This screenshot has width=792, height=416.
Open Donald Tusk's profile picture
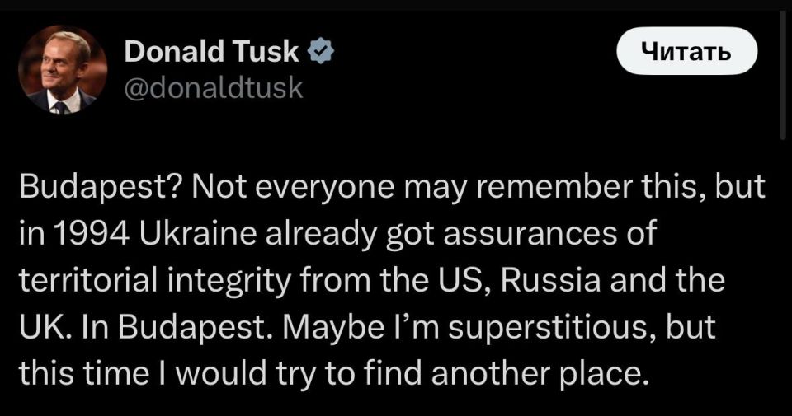coord(64,69)
